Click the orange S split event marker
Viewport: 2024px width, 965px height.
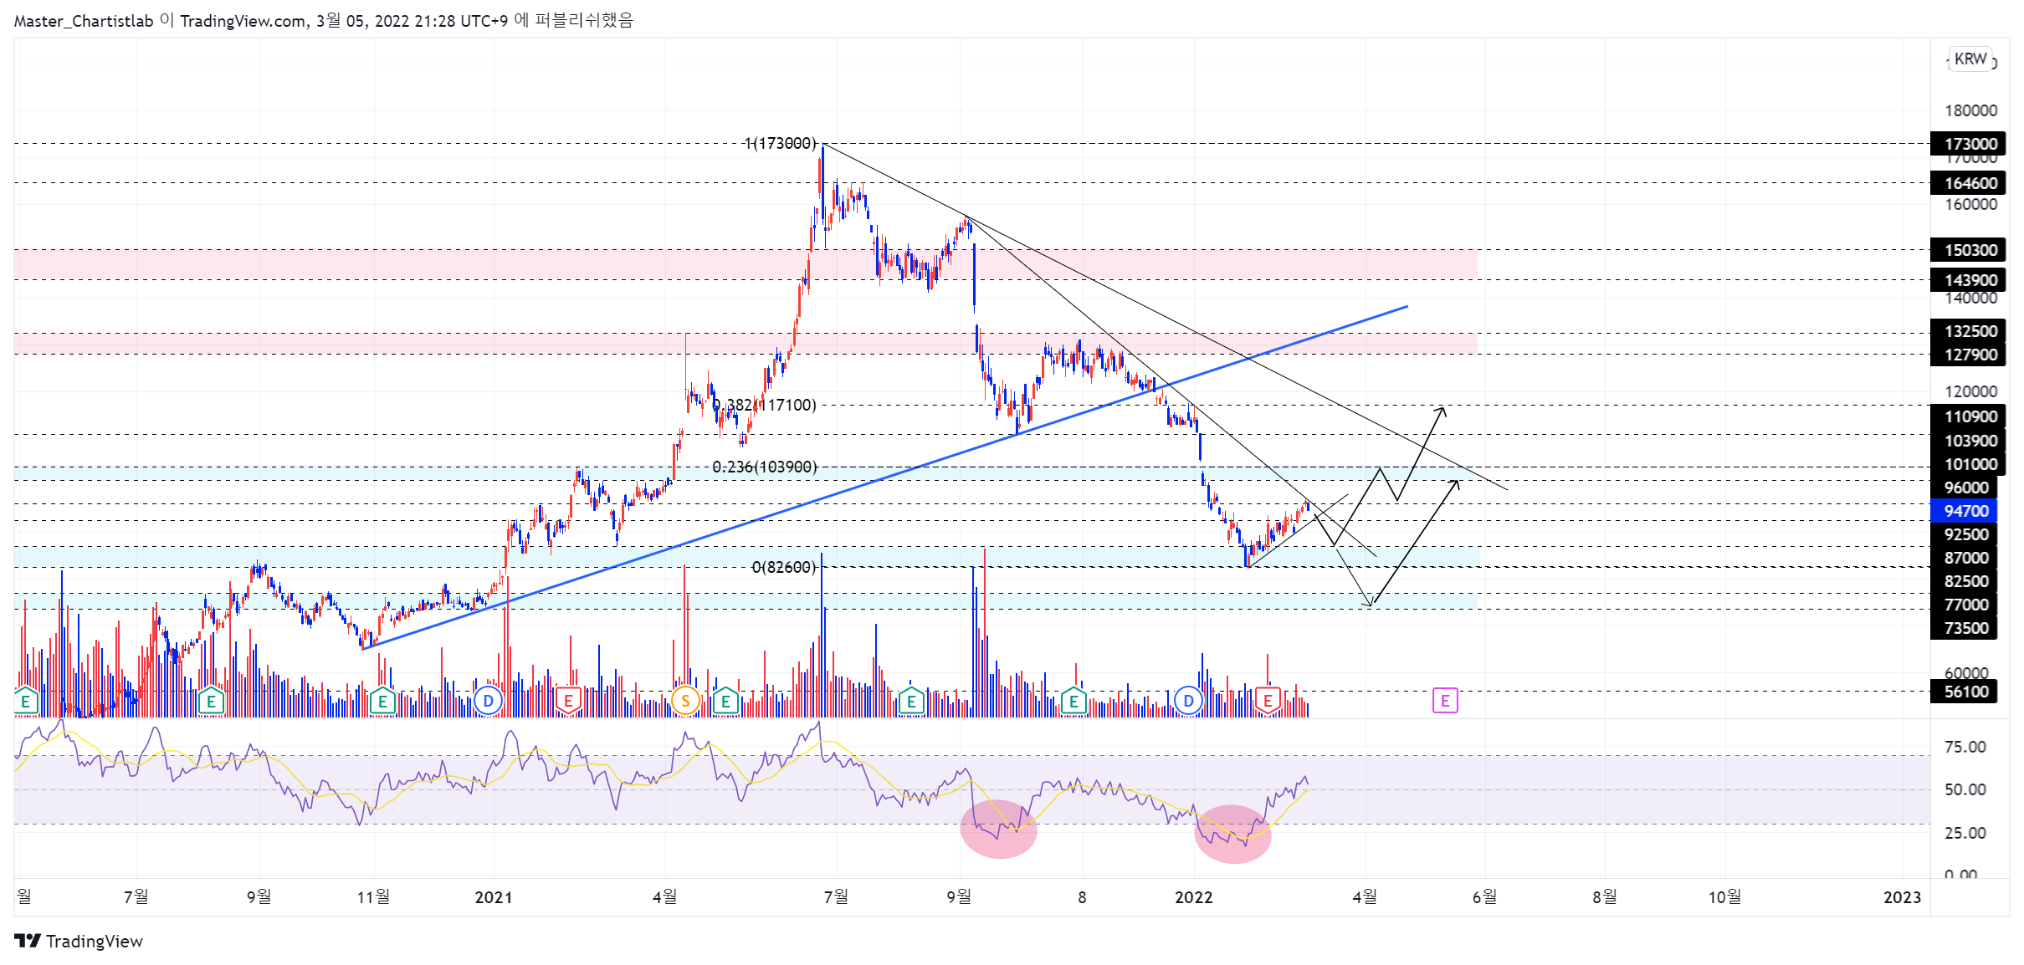685,701
